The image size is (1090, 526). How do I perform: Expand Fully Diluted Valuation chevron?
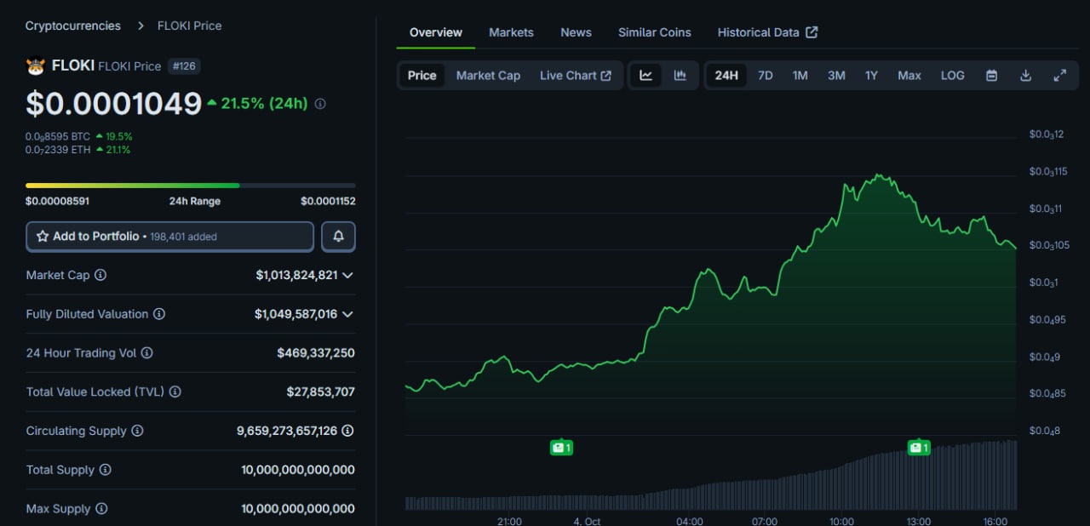coord(347,314)
